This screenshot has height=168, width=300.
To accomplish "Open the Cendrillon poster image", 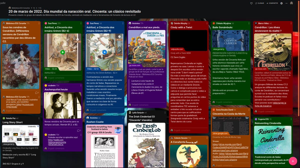I will click(x=272, y=52).
